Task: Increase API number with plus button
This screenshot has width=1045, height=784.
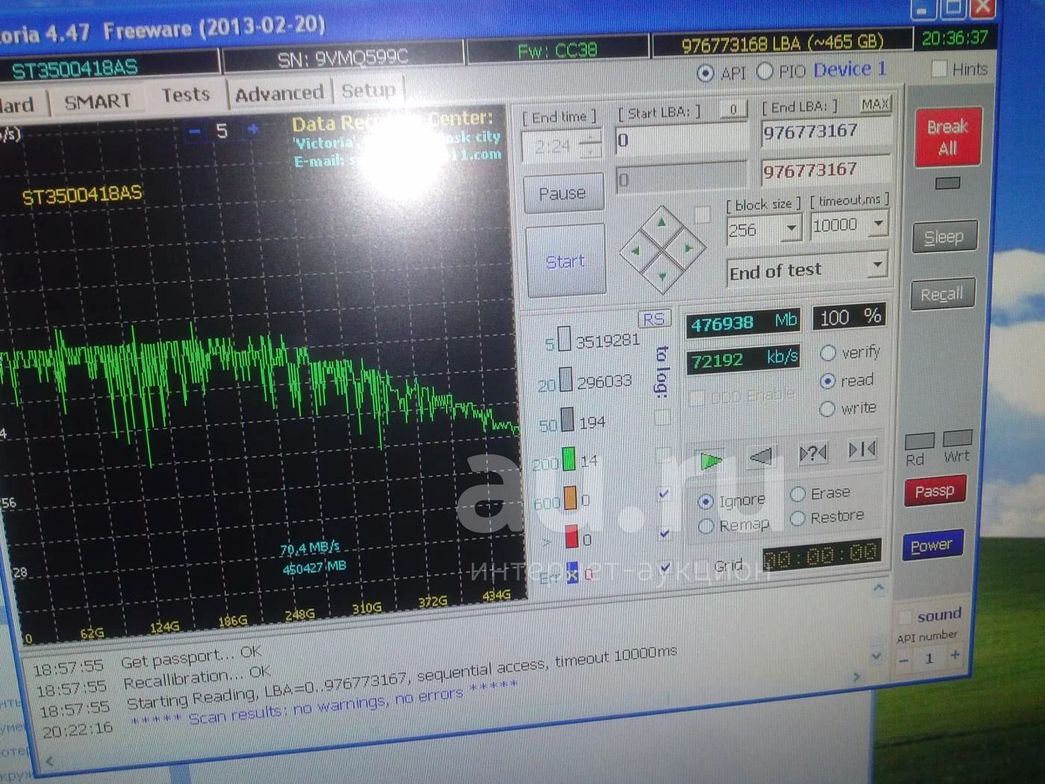Action: point(955,656)
